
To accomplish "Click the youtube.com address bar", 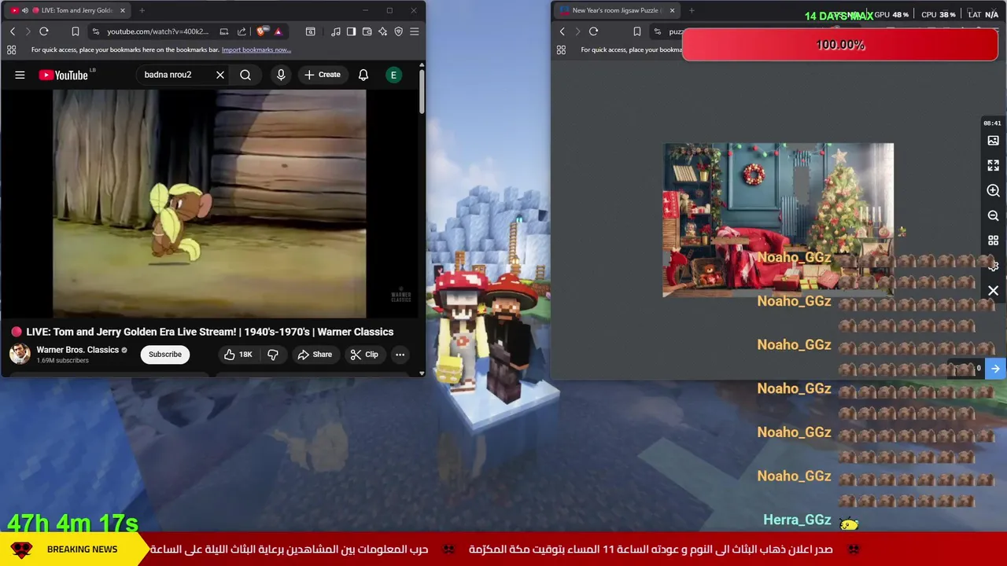I will pos(157,31).
